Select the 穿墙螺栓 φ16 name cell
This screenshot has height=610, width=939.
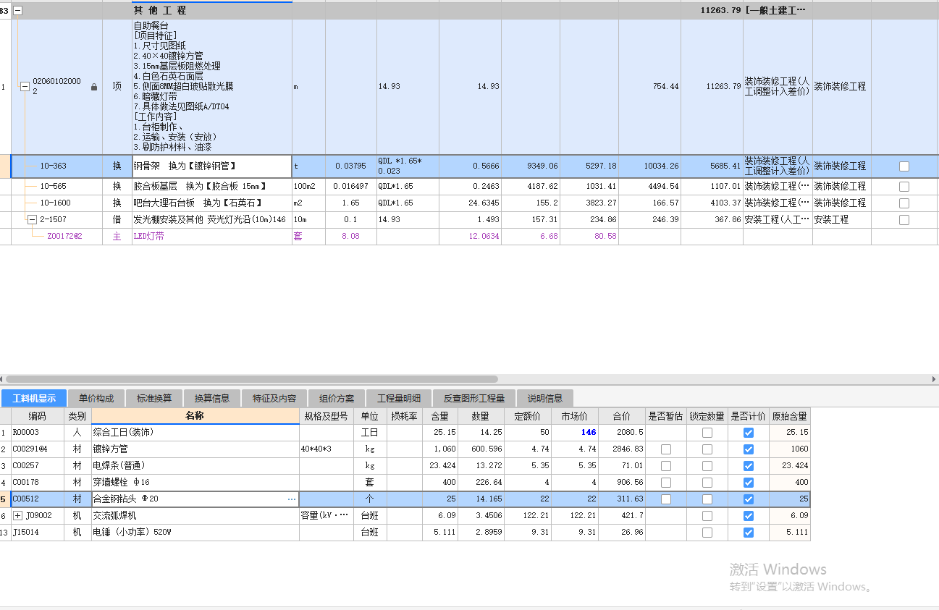[x=195, y=483]
